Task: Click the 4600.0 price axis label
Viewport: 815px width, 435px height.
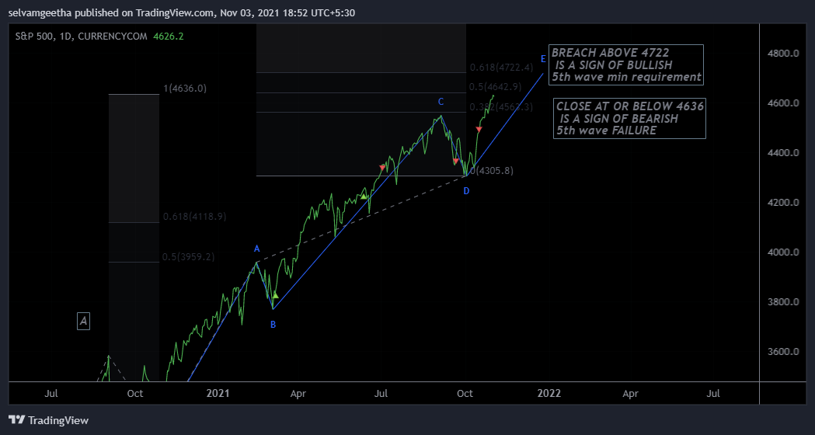Action: coord(782,103)
